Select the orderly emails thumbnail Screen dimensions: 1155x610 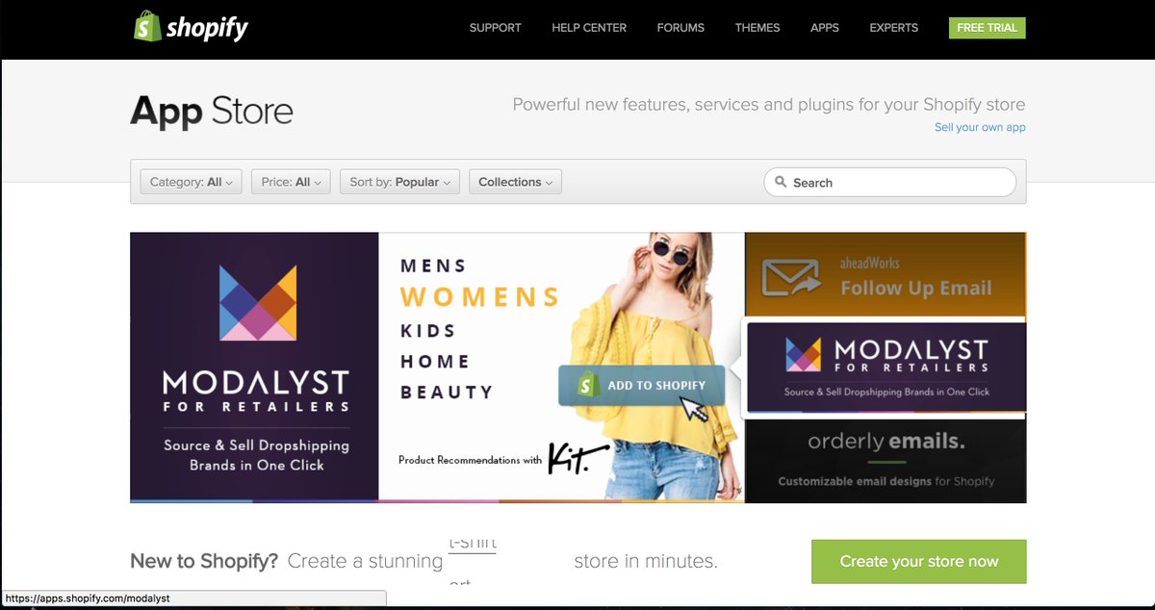click(885, 460)
